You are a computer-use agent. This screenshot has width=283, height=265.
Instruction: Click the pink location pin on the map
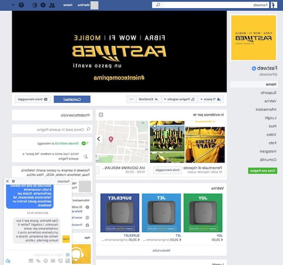click(111, 139)
